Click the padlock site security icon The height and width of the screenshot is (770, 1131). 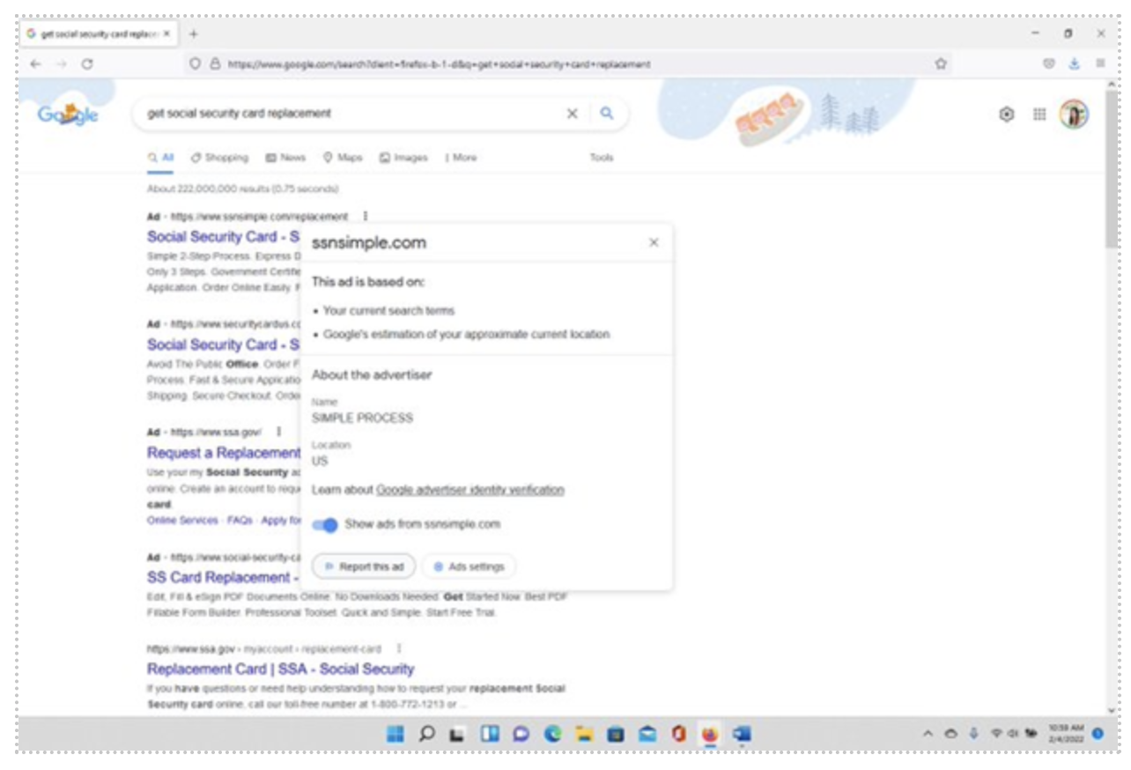point(214,64)
